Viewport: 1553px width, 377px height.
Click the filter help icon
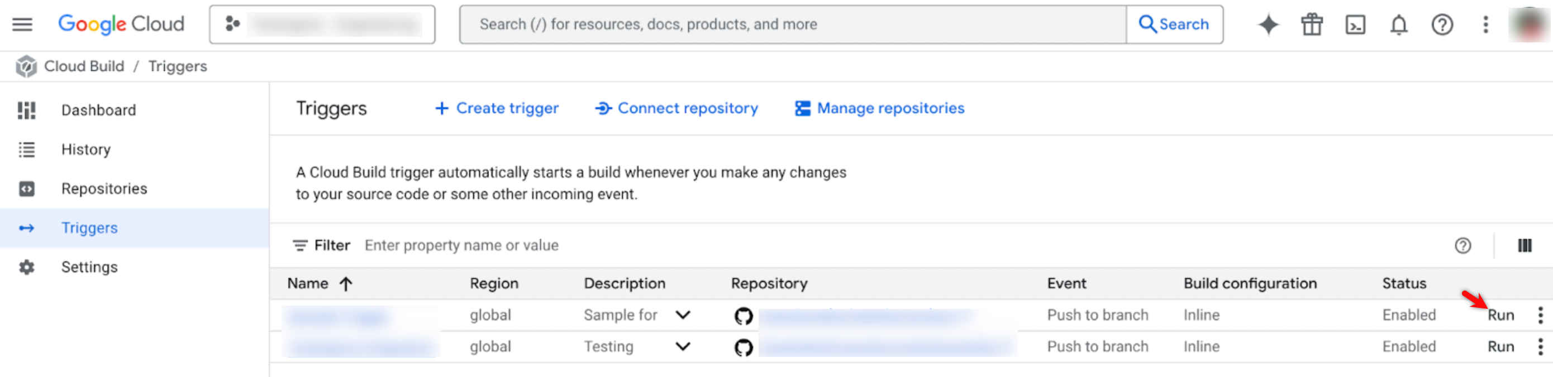coord(1463,246)
